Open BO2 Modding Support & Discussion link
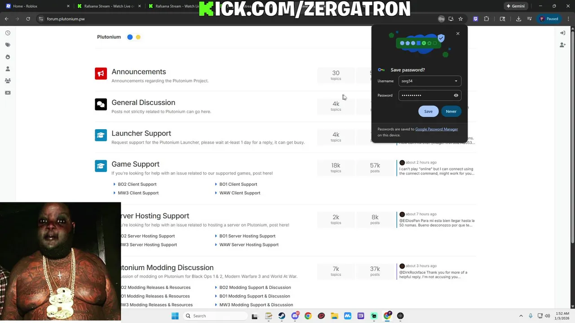575x323 pixels. [255, 288]
